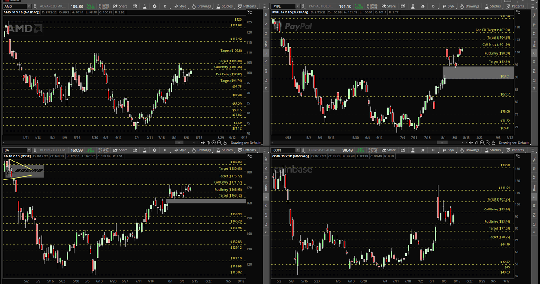540x284 pixels.
Task: Open chart settings gear in AMD chart
Action: [x=154, y=6]
